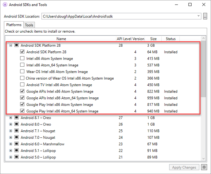Click the scrollbar down arrow in the platform list

pos(204,158)
